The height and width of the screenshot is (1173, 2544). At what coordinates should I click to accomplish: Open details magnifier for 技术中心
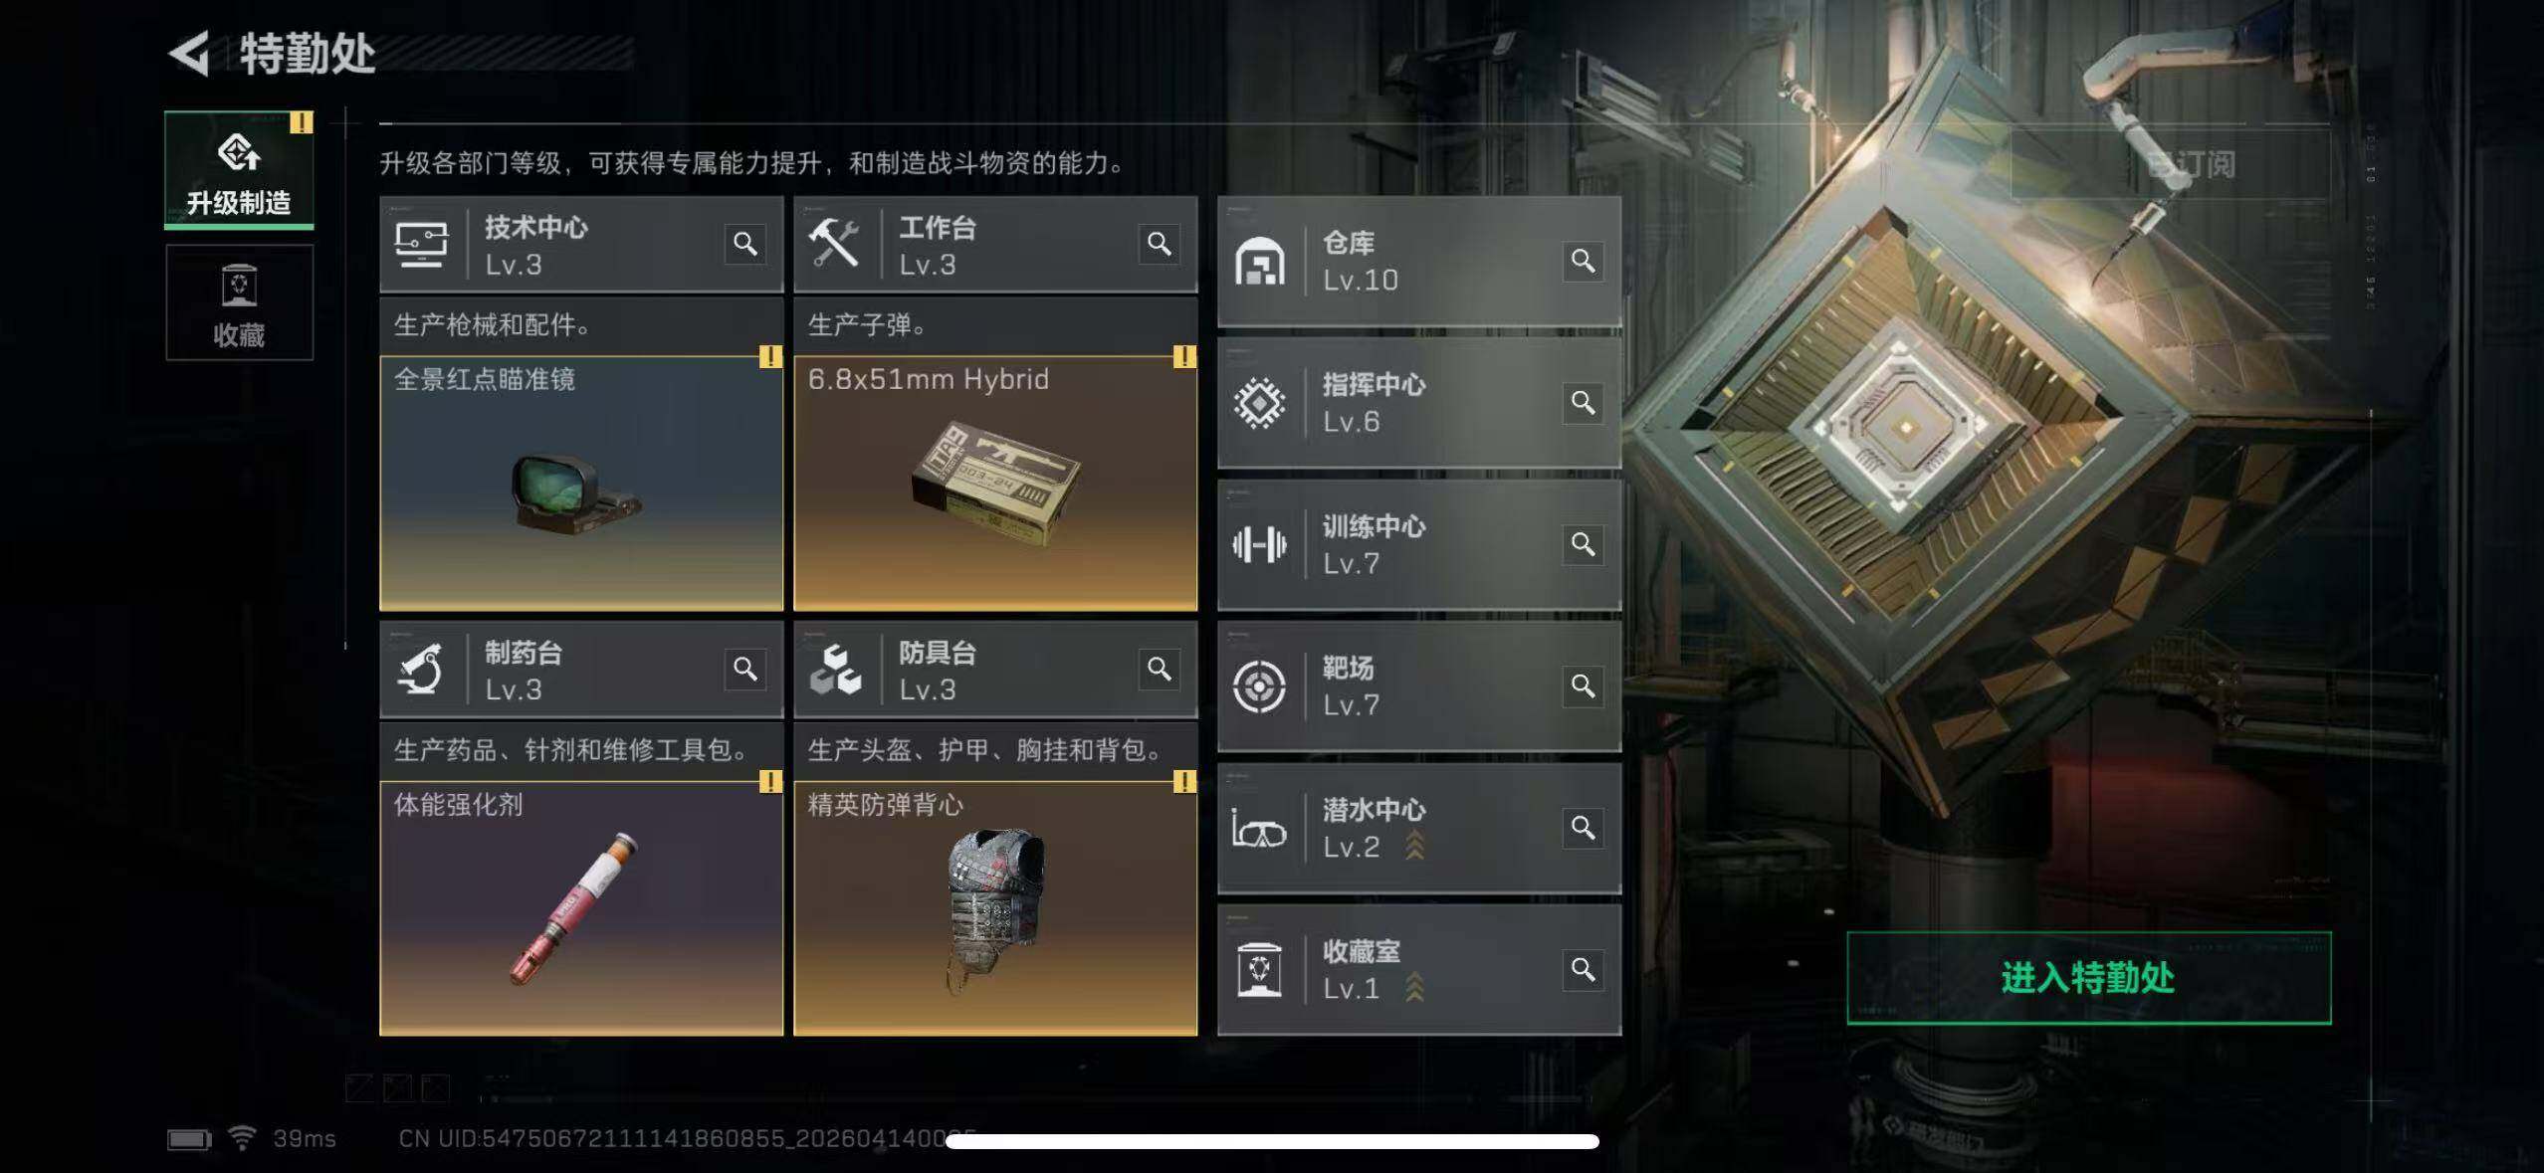click(x=745, y=244)
